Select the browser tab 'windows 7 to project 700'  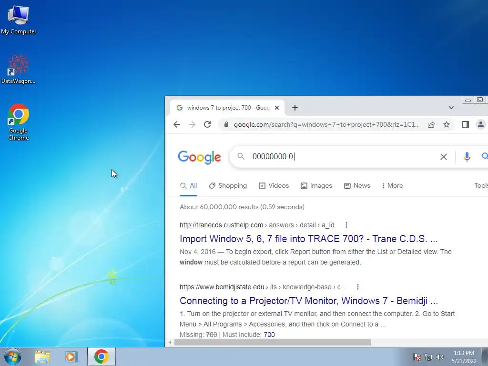[x=227, y=108]
